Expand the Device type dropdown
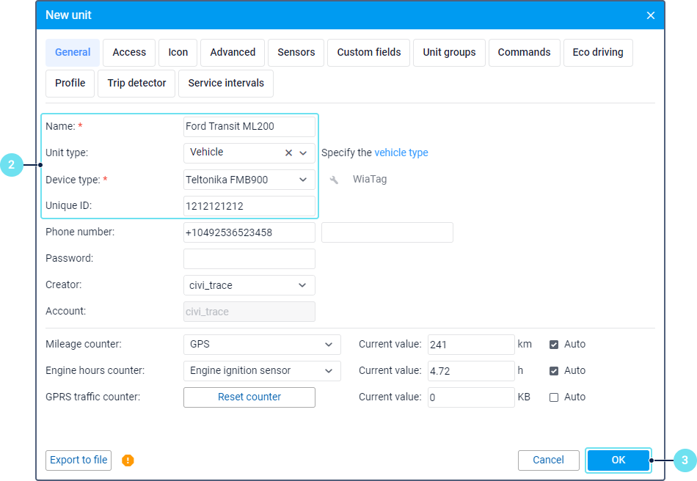The width and height of the screenshot is (697, 481). (303, 180)
